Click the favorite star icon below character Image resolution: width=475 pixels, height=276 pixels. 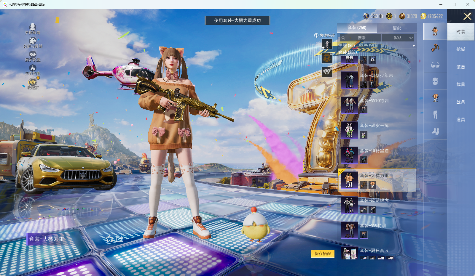point(110,239)
